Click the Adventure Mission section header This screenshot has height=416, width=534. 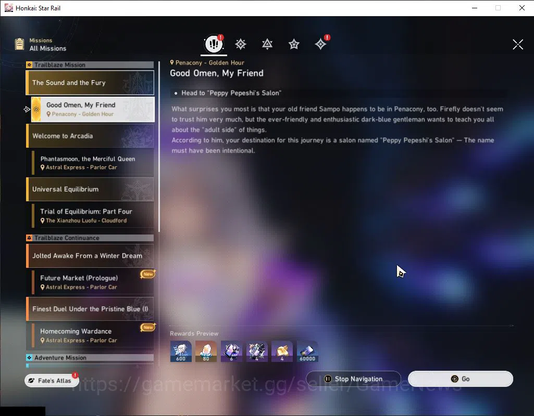point(90,358)
